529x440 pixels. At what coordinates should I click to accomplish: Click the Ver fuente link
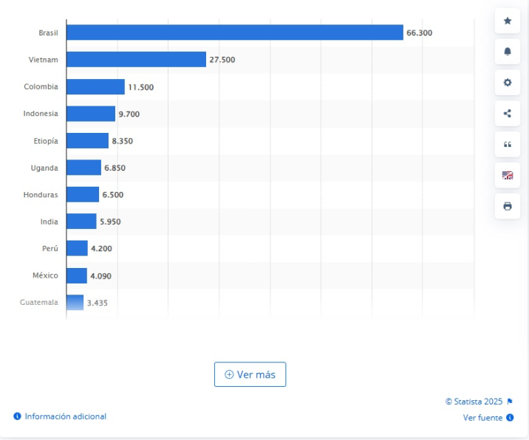click(483, 418)
